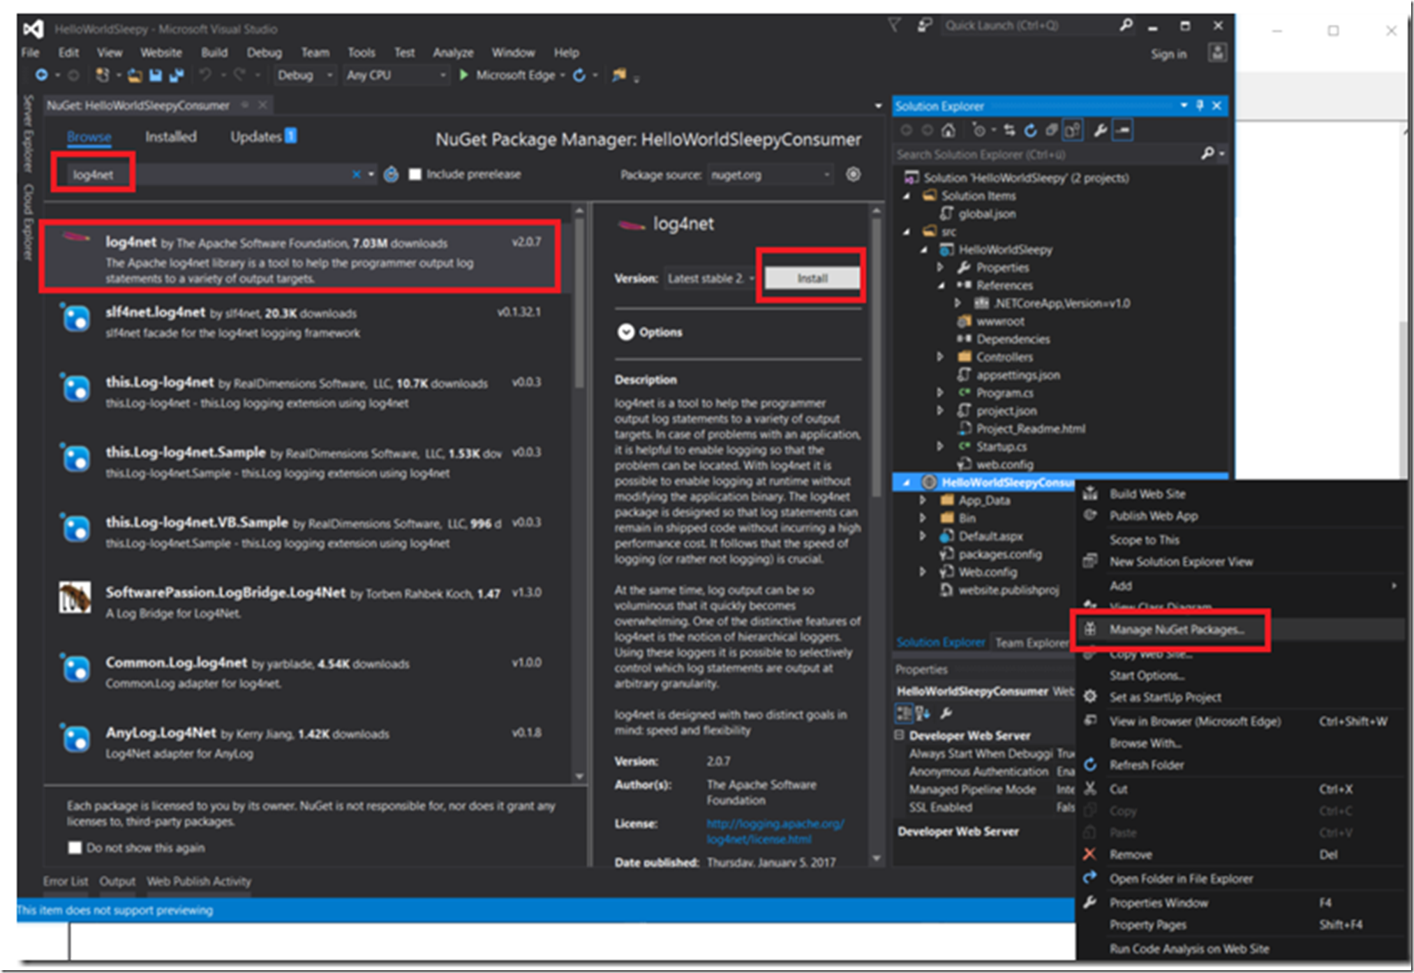Choose Remove in the context menu

(1130, 854)
